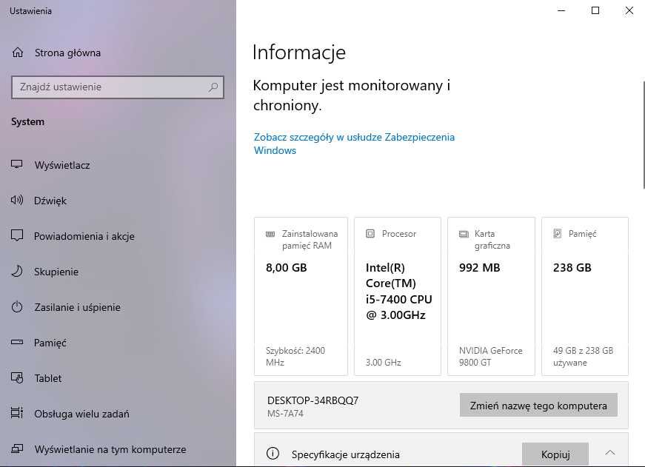This screenshot has width=645, height=467.
Task: Open Obsługa wielu zadań
Action: pos(81,414)
